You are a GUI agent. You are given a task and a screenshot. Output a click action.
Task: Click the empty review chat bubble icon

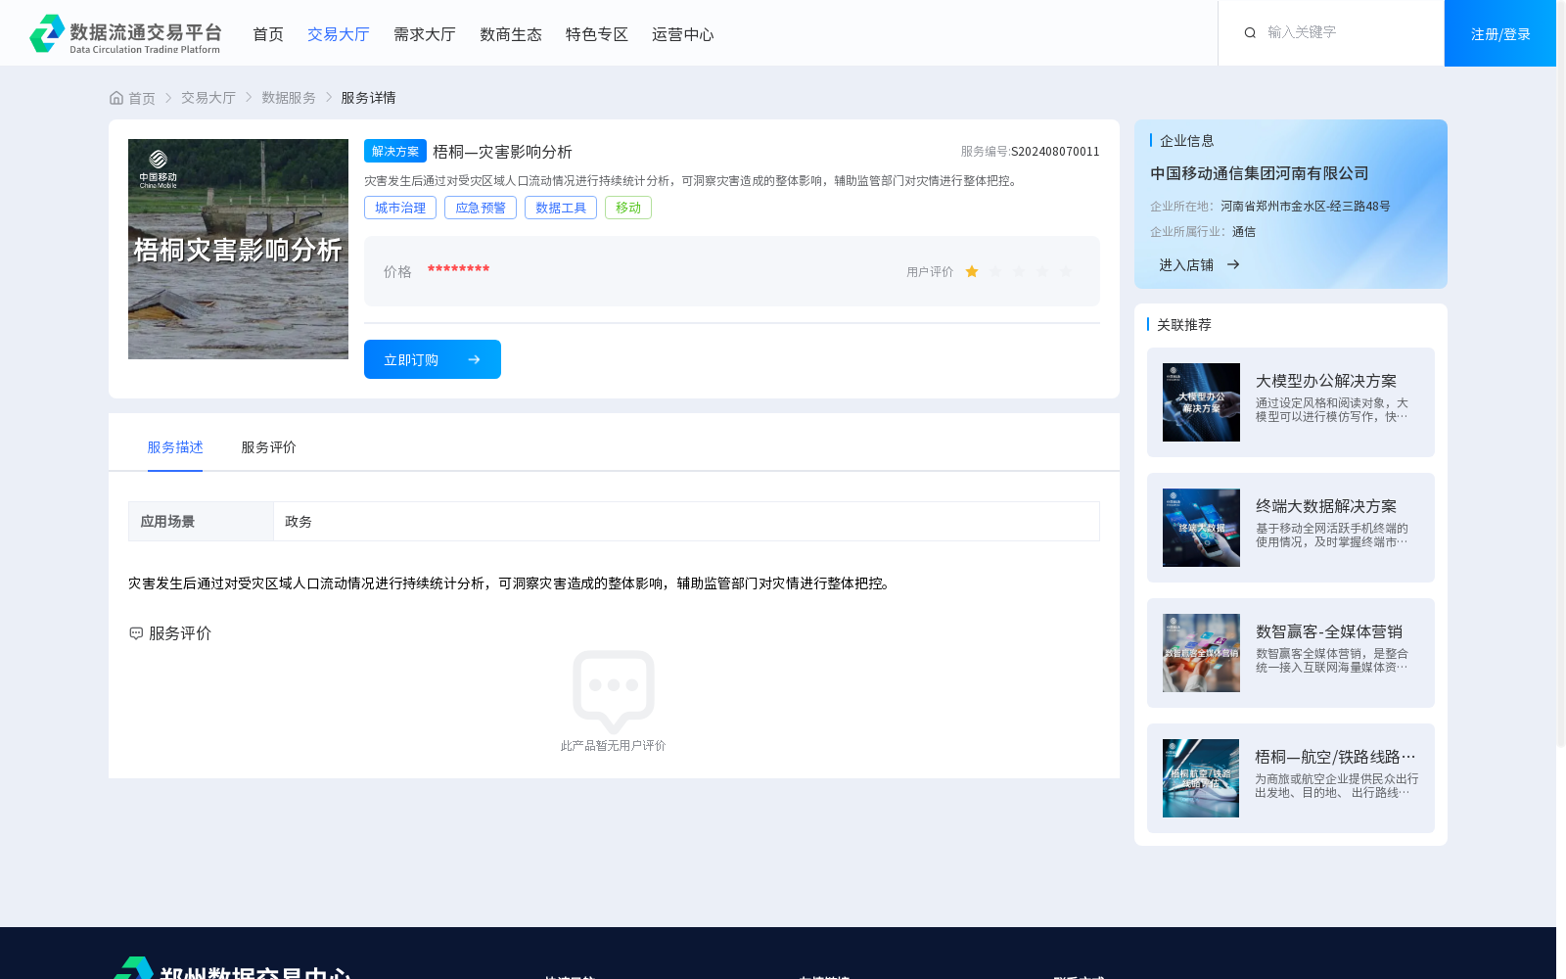pos(614,691)
